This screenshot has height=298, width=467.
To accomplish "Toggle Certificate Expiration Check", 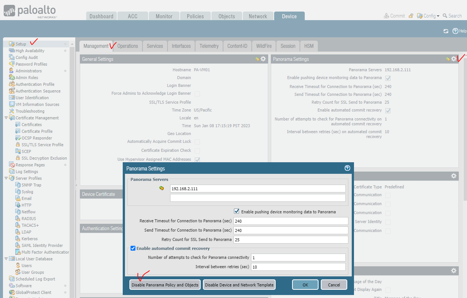I will click(x=197, y=151).
